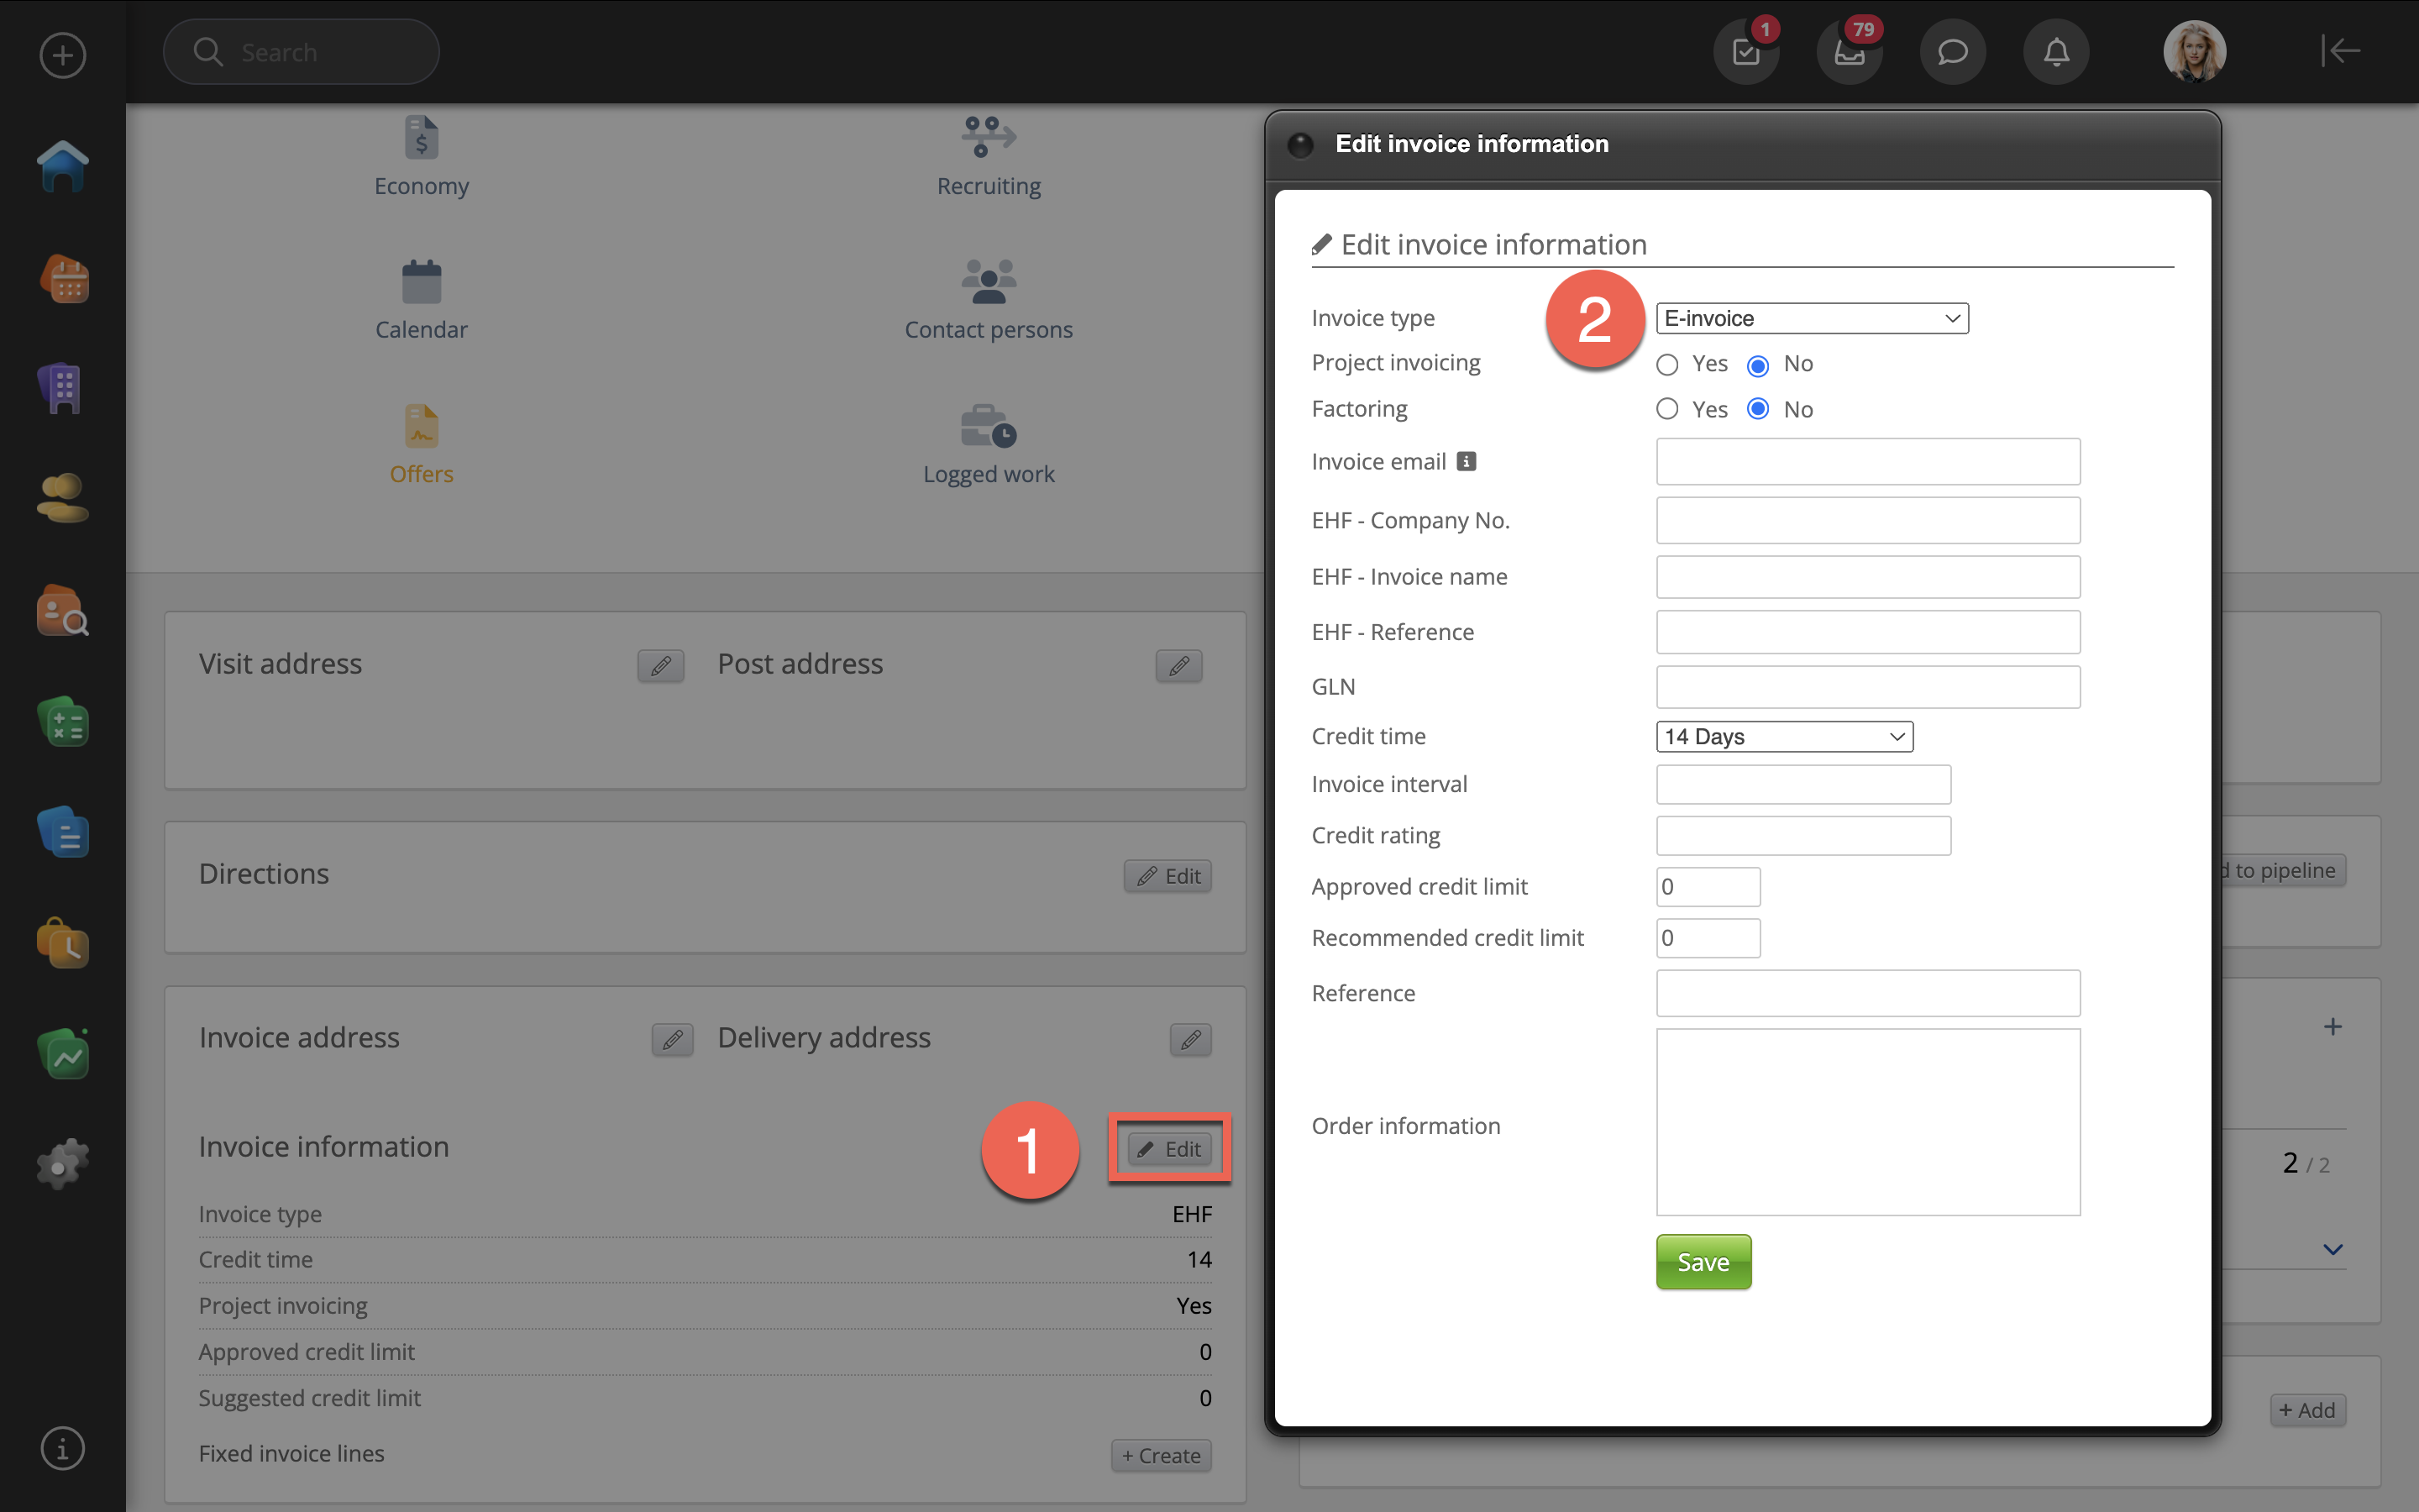Select Yes for Factoring

[1666, 409]
